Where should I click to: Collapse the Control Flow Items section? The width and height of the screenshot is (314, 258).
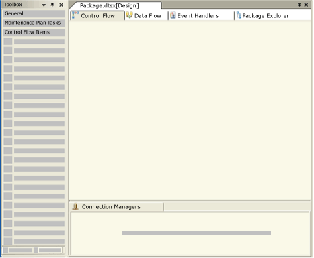tap(34, 32)
